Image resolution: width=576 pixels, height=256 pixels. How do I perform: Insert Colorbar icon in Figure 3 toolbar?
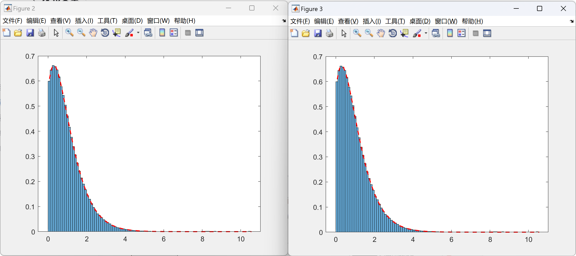[450, 33]
